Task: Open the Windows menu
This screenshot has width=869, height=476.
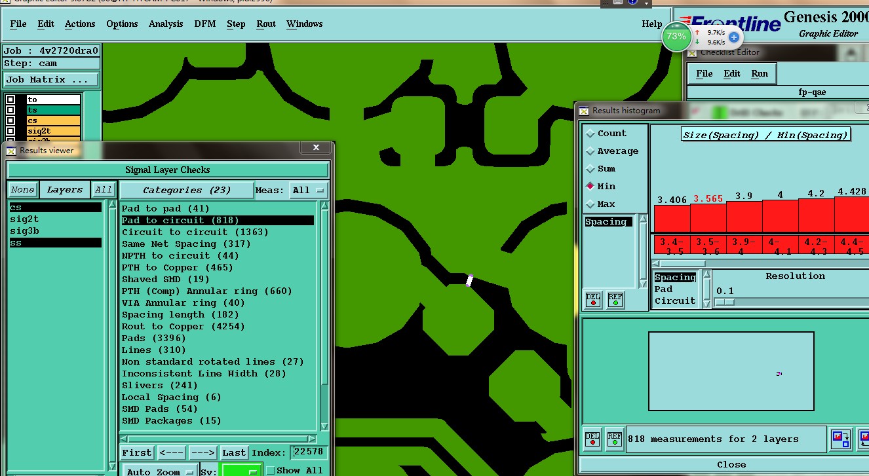Action: [305, 24]
